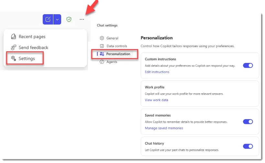Switch off the Chat history toggle
The height and width of the screenshot is (163, 265).
click(248, 146)
